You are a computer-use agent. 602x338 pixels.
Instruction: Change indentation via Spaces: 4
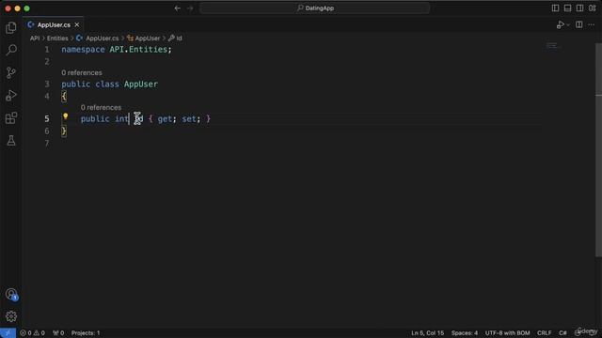(x=465, y=333)
